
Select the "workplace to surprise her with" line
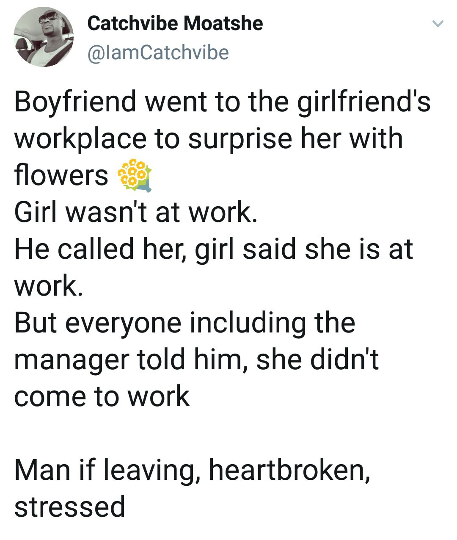click(x=208, y=139)
